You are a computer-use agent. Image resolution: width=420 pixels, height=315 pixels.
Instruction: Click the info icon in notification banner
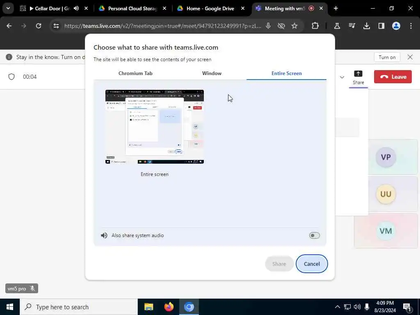(x=9, y=57)
